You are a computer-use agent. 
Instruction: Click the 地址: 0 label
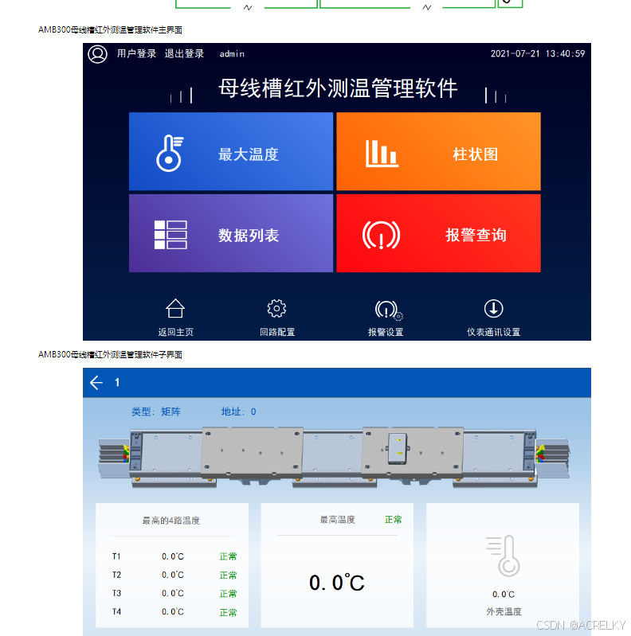238,412
